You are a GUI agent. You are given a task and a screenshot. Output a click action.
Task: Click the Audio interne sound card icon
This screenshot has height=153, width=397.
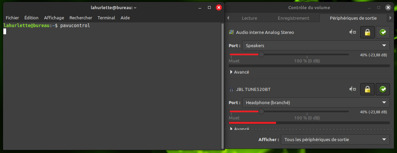231,33
